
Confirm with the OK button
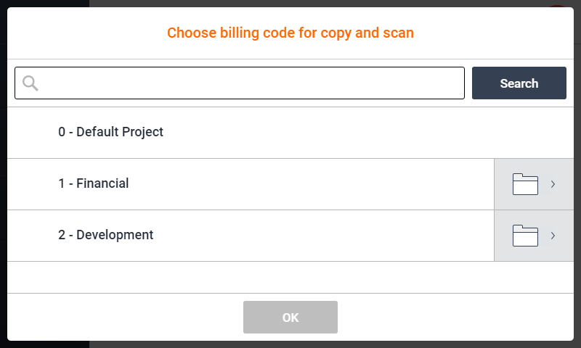point(290,318)
